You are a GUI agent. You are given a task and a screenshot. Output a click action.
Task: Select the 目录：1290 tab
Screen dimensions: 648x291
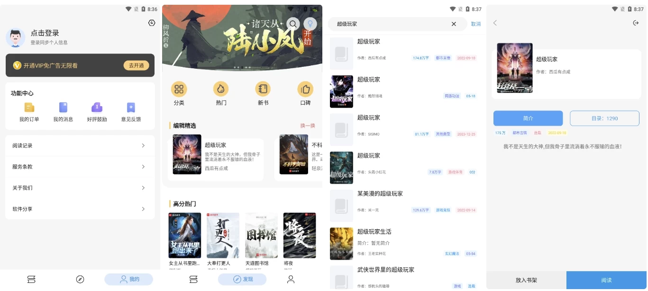604,118
